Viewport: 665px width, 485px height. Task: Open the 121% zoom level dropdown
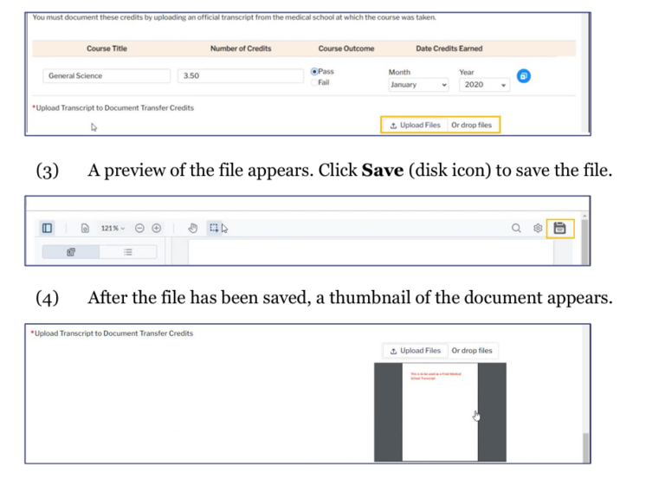pyautogui.click(x=113, y=229)
